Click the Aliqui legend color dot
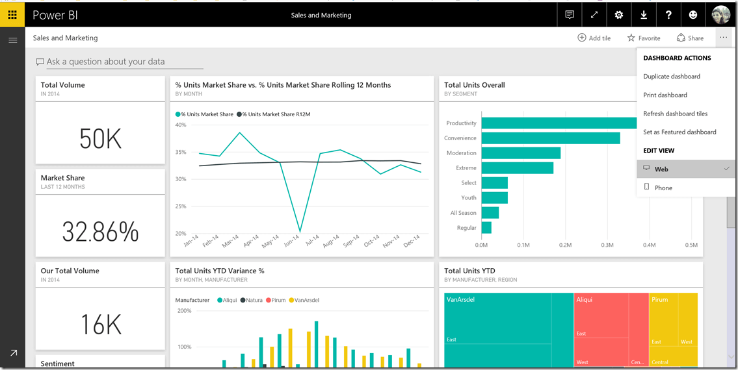The height and width of the screenshot is (370, 738). (219, 300)
